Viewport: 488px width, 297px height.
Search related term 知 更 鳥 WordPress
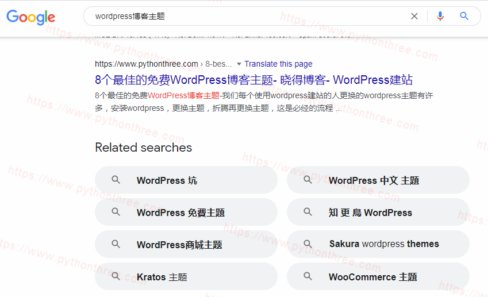(378, 213)
